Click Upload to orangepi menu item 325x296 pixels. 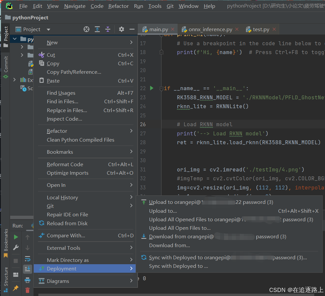click(x=229, y=202)
